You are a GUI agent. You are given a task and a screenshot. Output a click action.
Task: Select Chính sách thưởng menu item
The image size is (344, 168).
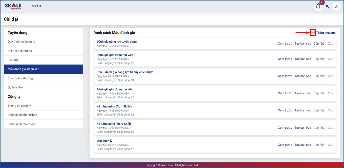20,78
